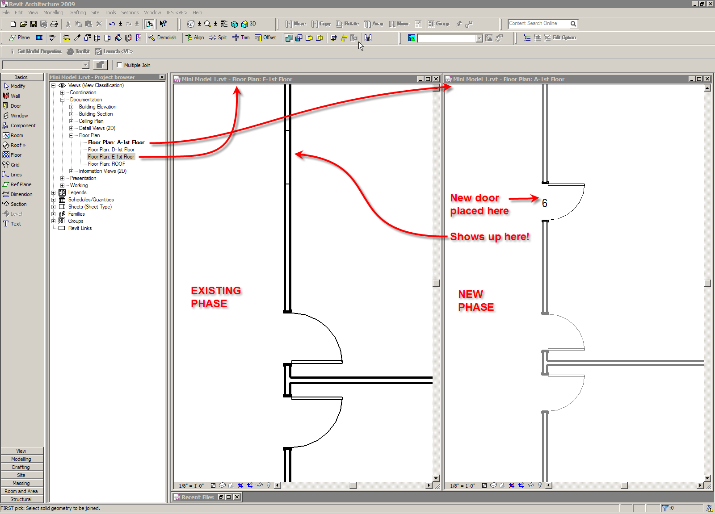The height and width of the screenshot is (514, 715).
Task: Expand the Families node
Action: (53, 214)
